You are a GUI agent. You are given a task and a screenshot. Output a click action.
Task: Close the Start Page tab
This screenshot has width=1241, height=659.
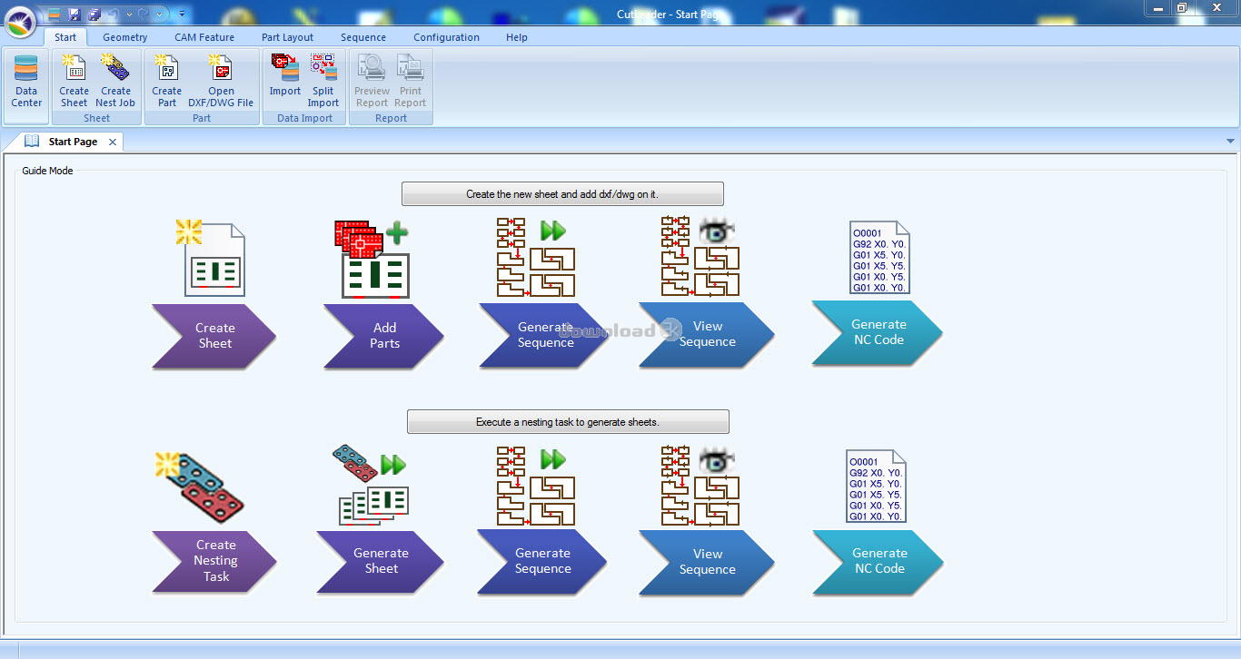tap(113, 143)
